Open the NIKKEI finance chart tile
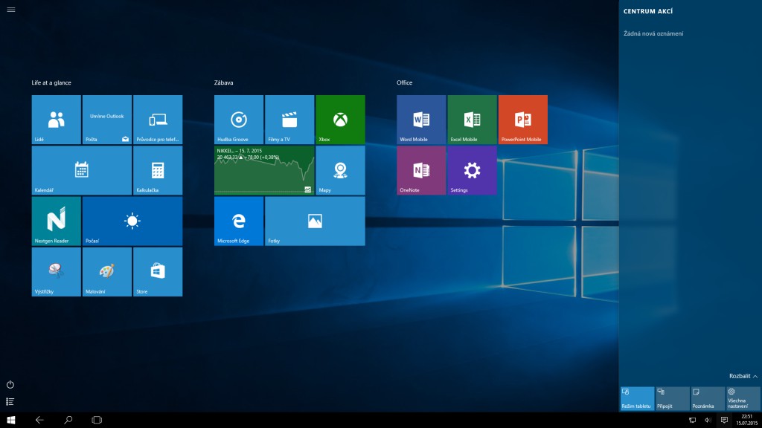 click(x=264, y=170)
